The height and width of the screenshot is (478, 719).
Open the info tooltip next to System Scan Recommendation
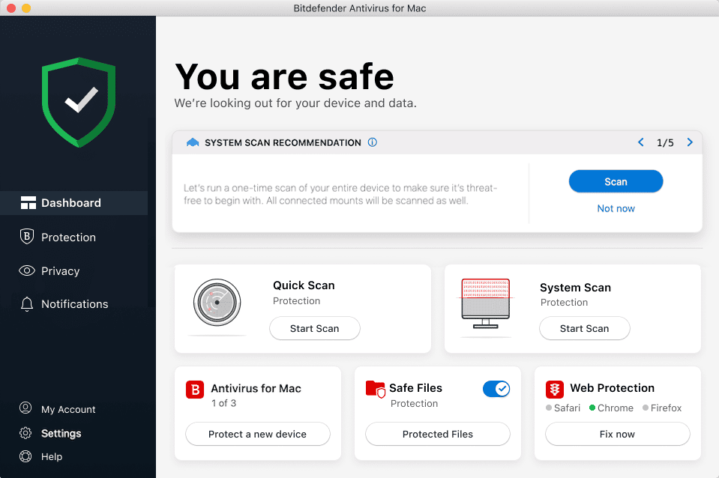coord(373,142)
